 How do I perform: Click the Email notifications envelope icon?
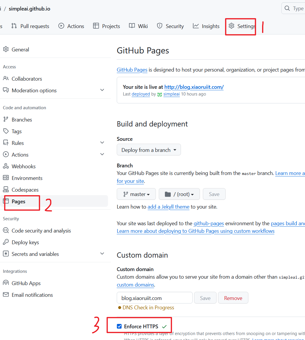[x=6, y=295]
